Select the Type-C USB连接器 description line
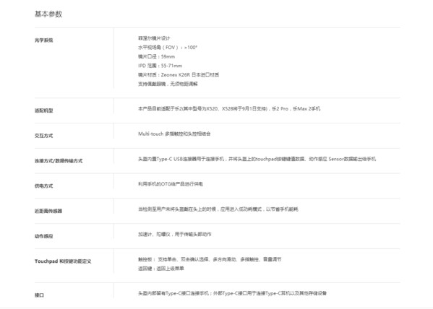 click(x=257, y=159)
